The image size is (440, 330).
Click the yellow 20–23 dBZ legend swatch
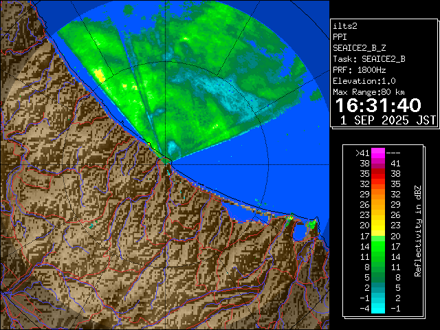378,225
